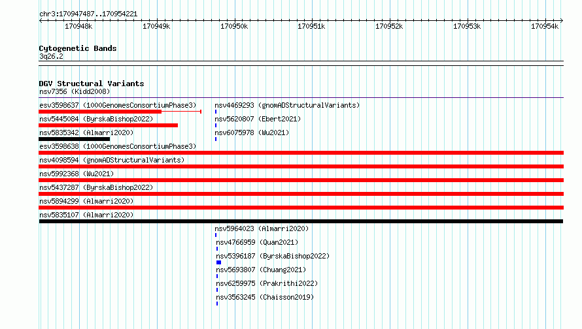This screenshot has height=329, width=582.
Task: Select the nsv4766959 blue marker
Action: (217, 249)
